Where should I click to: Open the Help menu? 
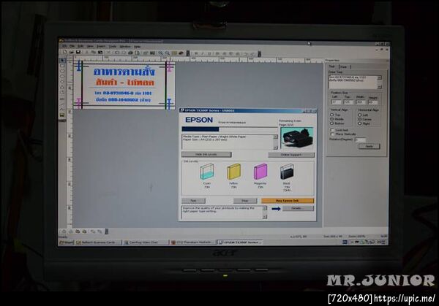(138, 47)
